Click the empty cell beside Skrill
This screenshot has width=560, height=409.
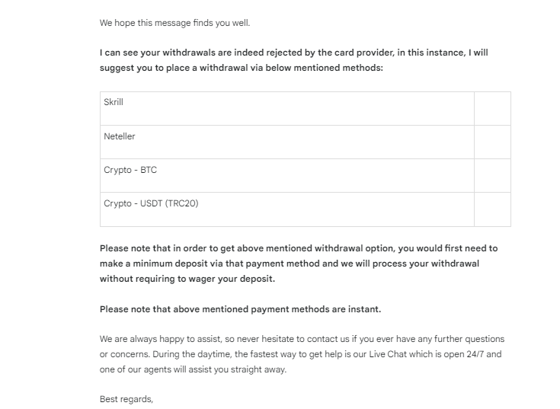coord(492,108)
